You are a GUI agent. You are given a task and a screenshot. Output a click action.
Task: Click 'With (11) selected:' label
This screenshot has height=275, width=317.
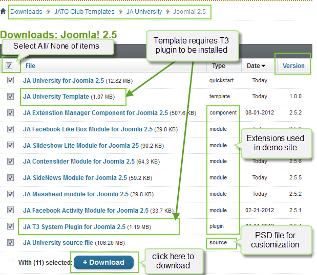click(45, 263)
